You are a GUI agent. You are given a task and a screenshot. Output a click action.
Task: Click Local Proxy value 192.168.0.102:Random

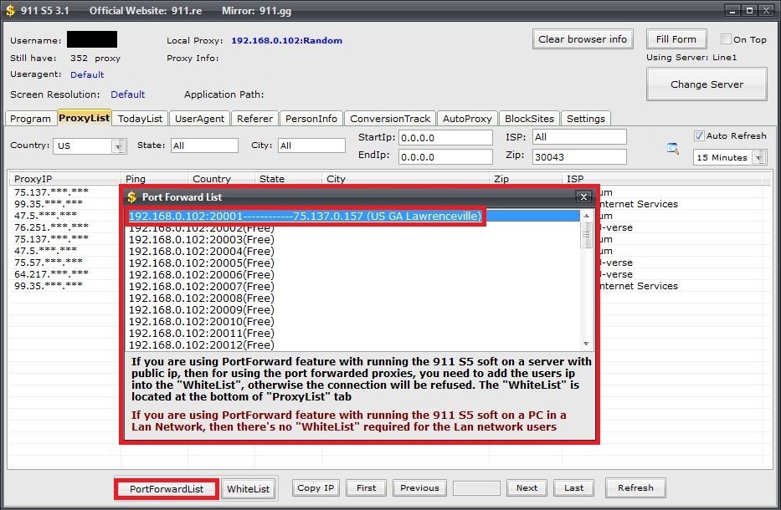(x=287, y=40)
